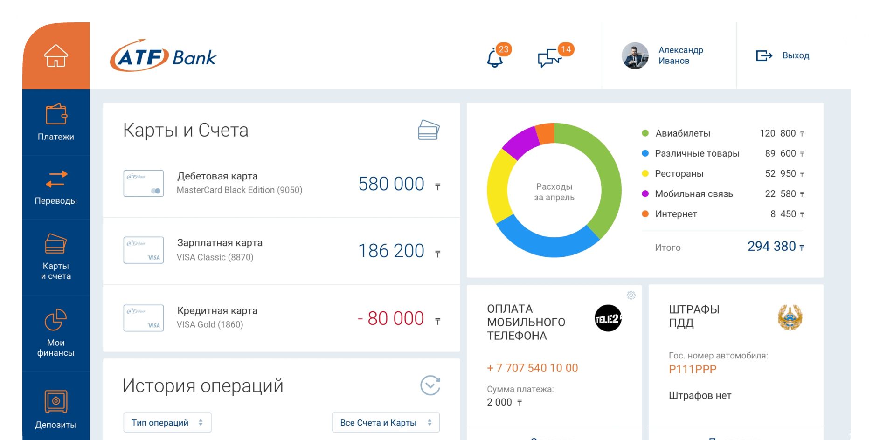Image resolution: width=873 pixels, height=440 pixels.
Task: Navigate to Депозиты in sidebar
Action: [x=56, y=409]
